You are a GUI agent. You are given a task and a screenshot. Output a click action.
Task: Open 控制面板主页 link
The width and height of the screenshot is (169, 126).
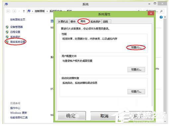click(x=18, y=20)
